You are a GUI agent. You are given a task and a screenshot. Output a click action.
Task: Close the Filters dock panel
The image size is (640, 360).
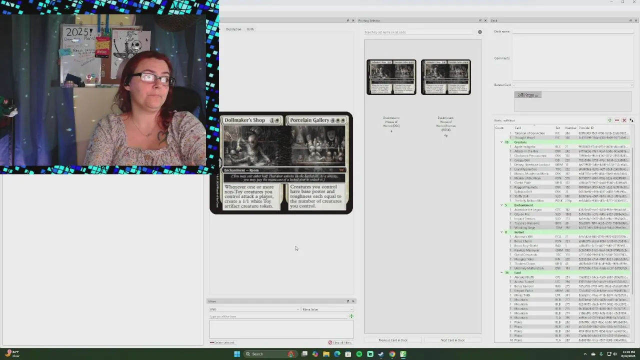coord(353,301)
